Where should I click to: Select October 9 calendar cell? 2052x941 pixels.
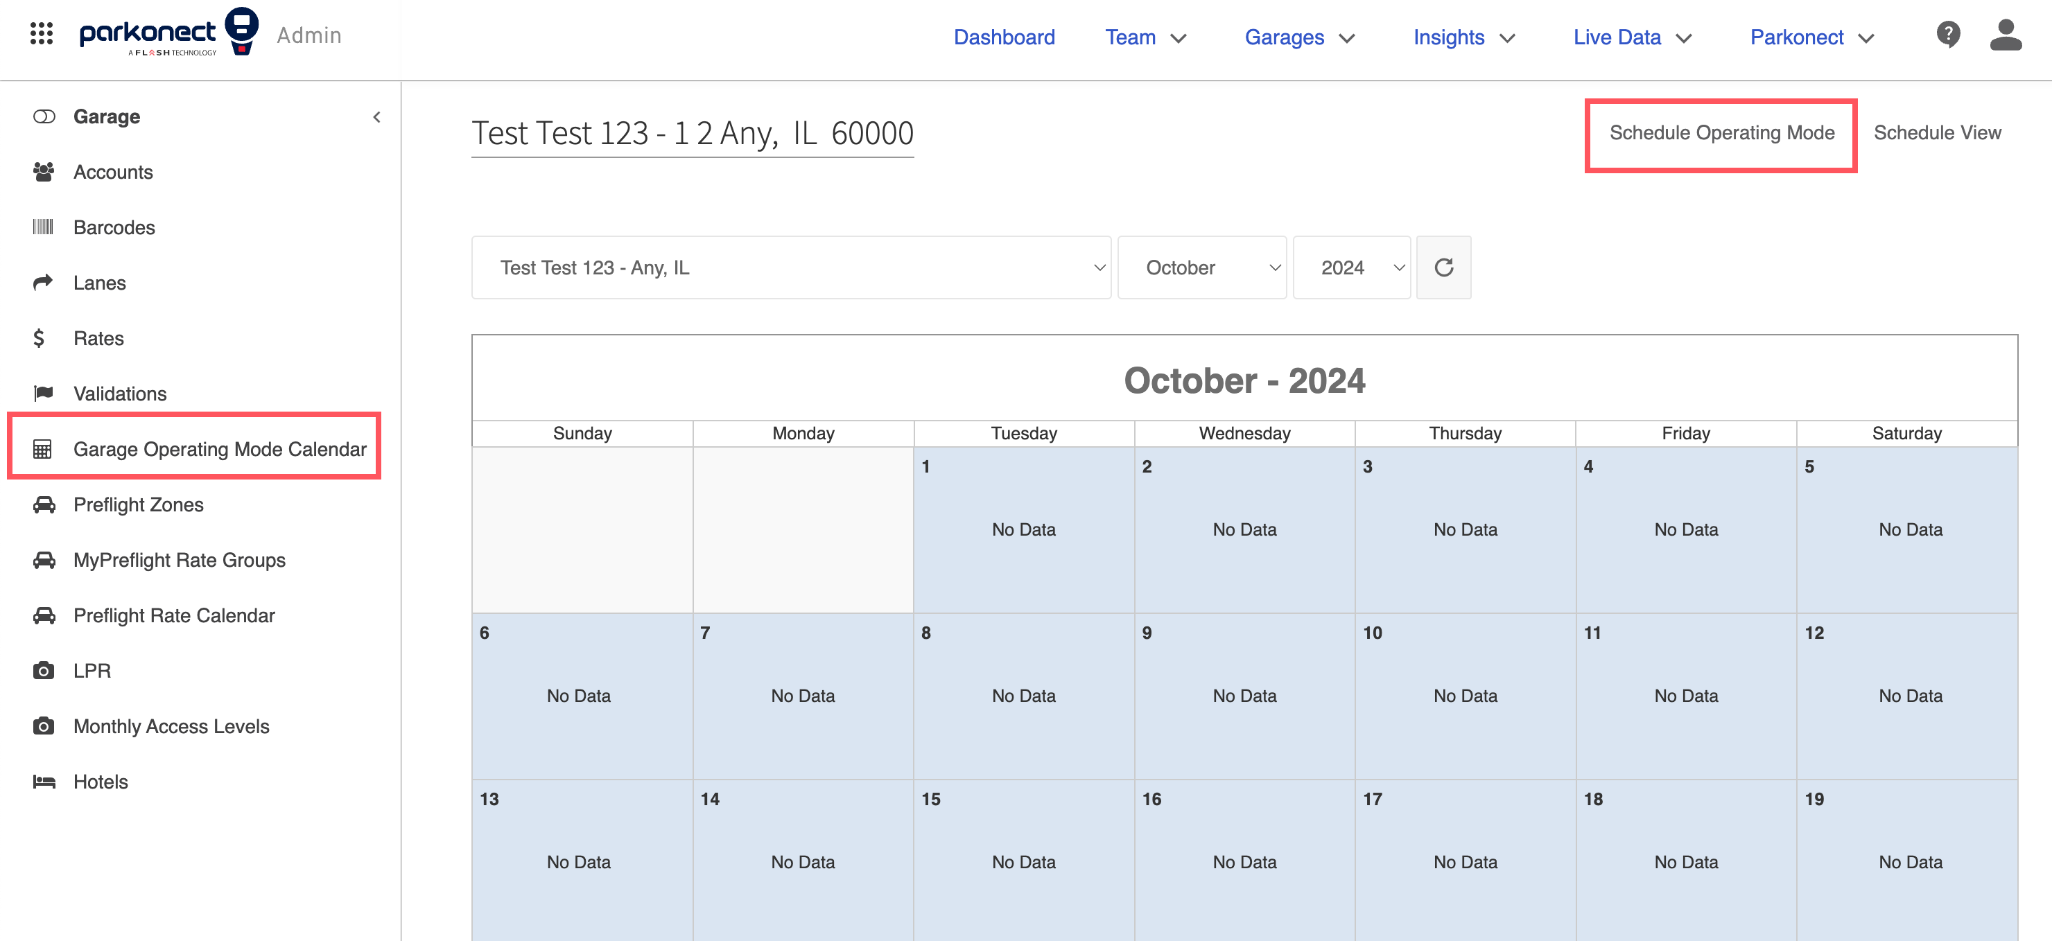[x=1244, y=695]
